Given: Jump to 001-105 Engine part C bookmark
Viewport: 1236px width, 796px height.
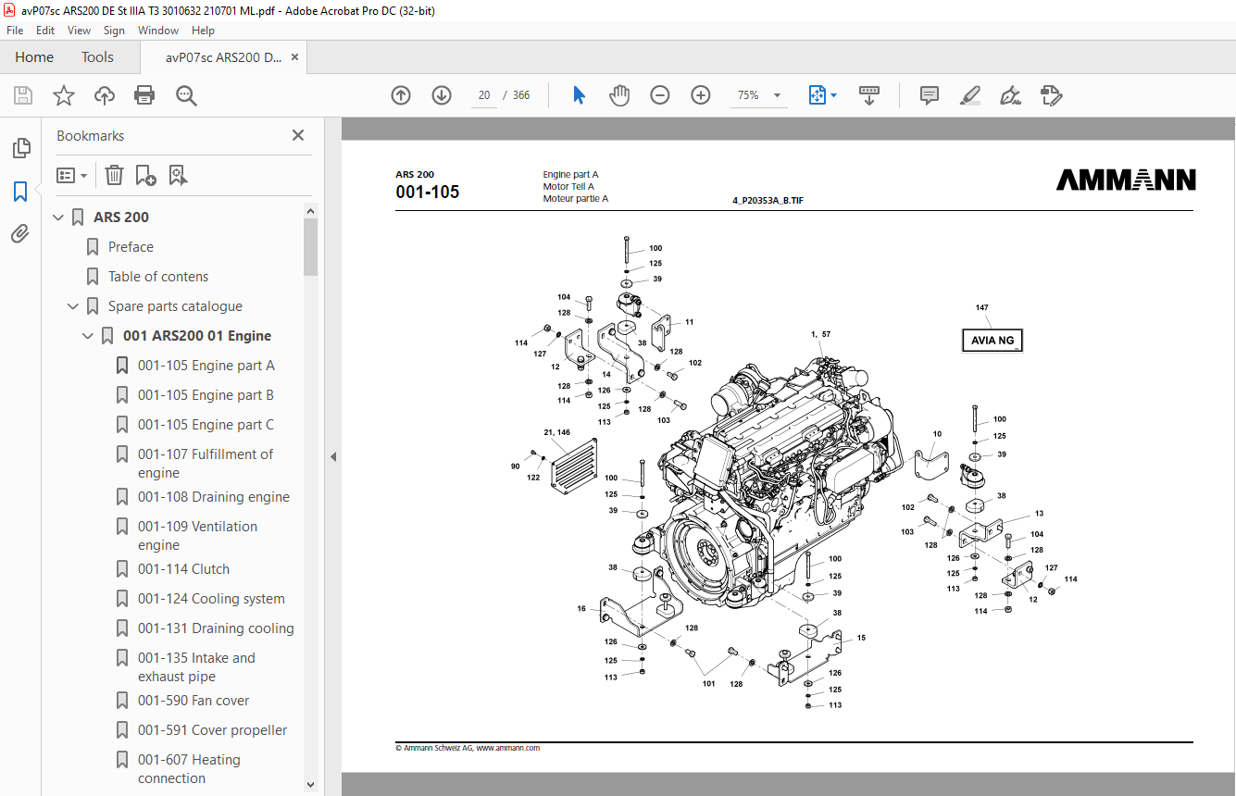Looking at the screenshot, I should pos(206,425).
